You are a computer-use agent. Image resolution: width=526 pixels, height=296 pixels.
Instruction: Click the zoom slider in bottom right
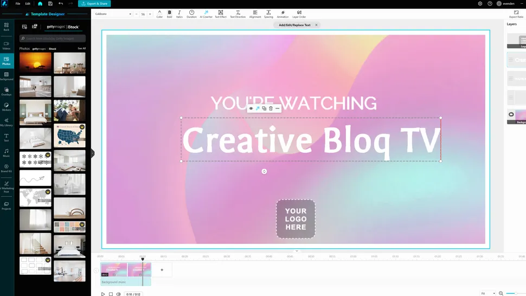(x=512, y=293)
